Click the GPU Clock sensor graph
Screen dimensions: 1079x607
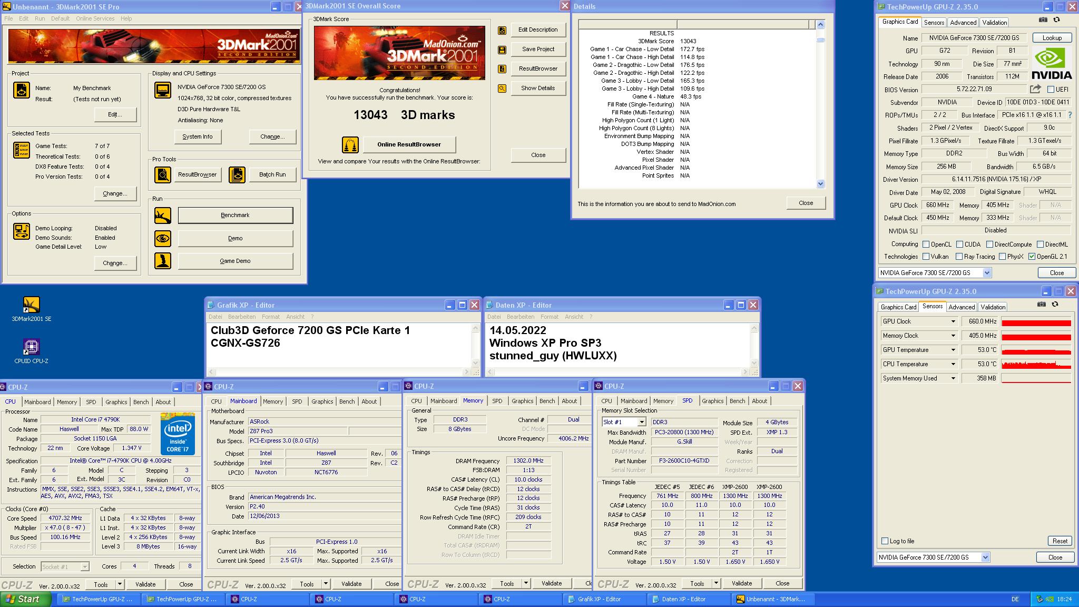pyautogui.click(x=1036, y=321)
